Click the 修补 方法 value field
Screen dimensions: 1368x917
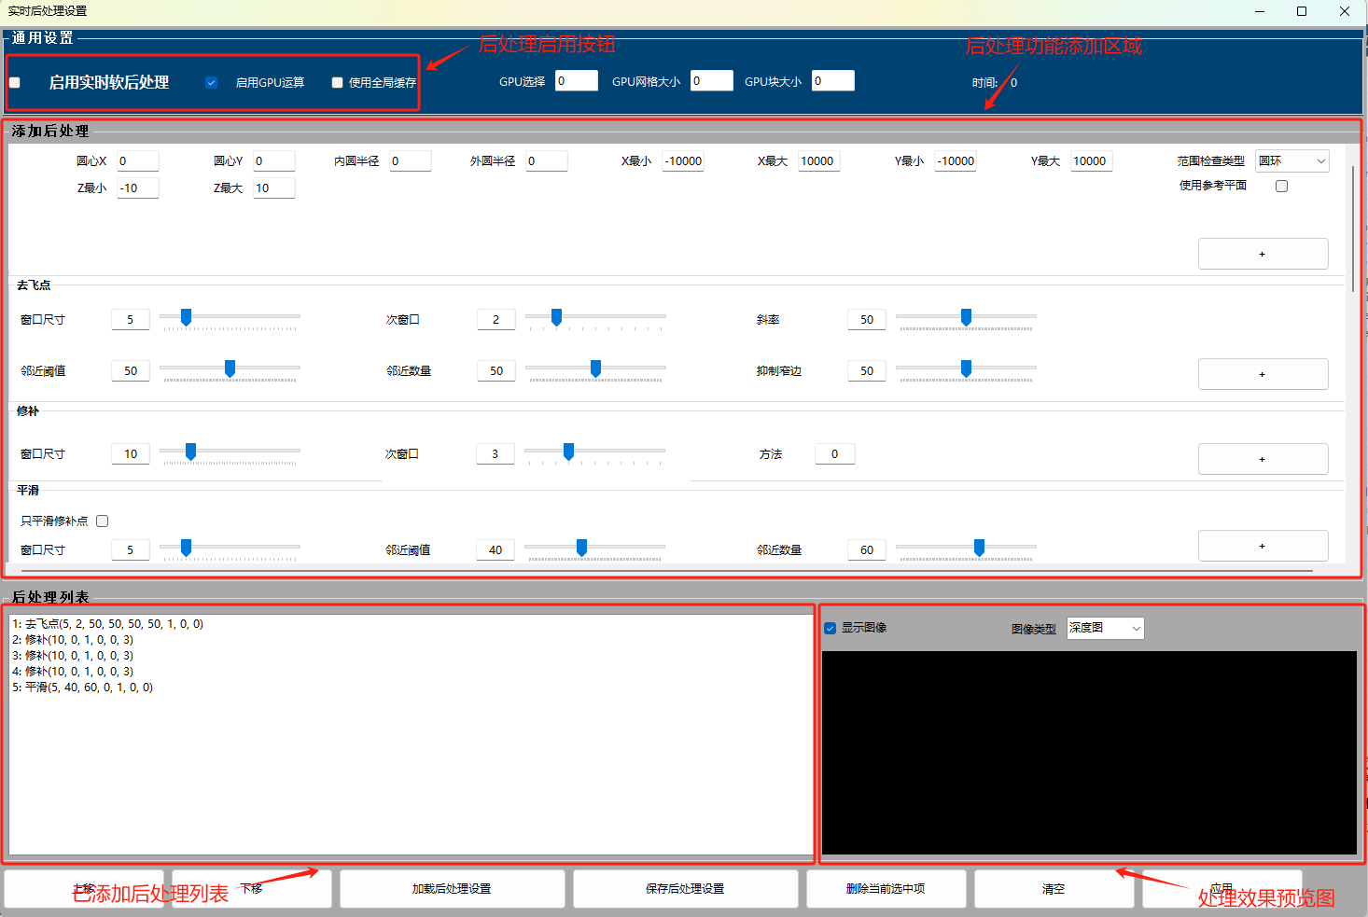click(x=835, y=454)
